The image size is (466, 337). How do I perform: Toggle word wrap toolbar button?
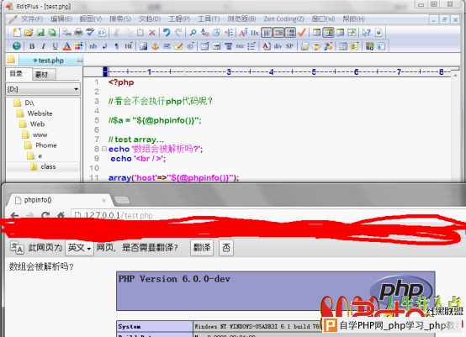267,33
